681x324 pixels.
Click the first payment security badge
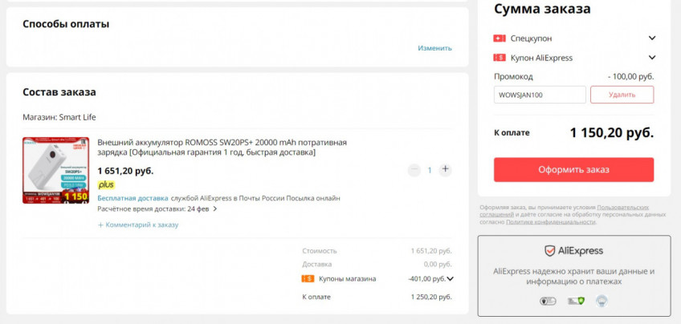click(x=548, y=302)
